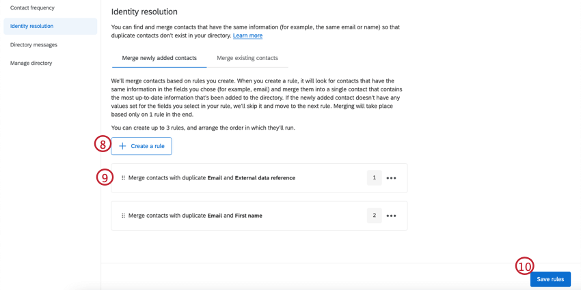
Task: Select Merge newly added contacts tab
Action: (159, 58)
